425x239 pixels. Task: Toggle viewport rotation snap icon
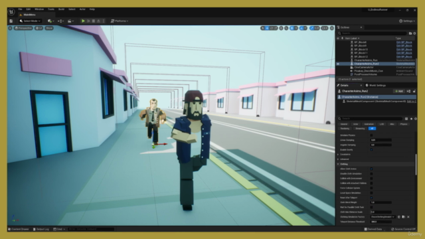(x=301, y=28)
